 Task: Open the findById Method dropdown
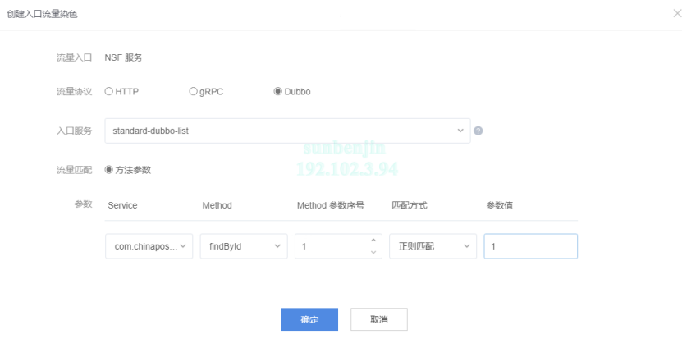coord(244,246)
